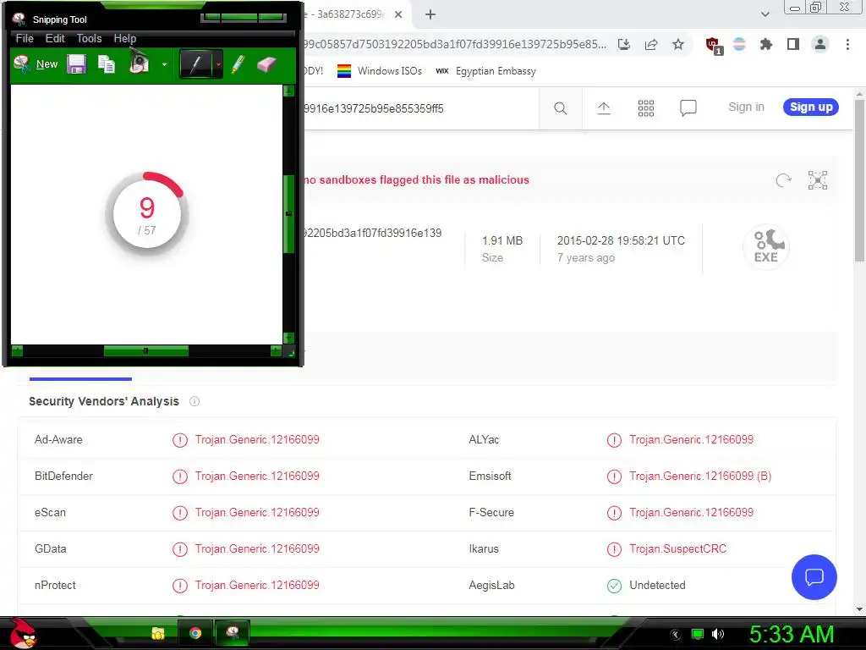866x650 pixels.
Task: Click the striped flag extension icon
Action: 739,44
